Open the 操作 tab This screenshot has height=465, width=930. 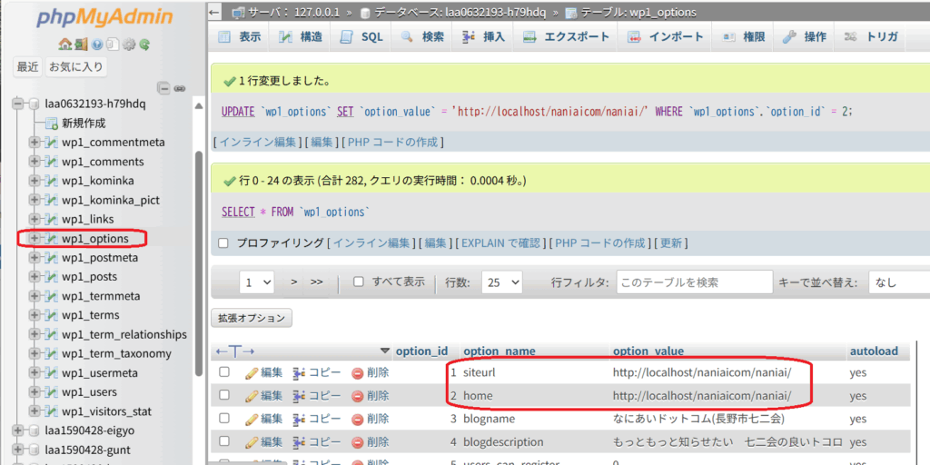(x=805, y=36)
